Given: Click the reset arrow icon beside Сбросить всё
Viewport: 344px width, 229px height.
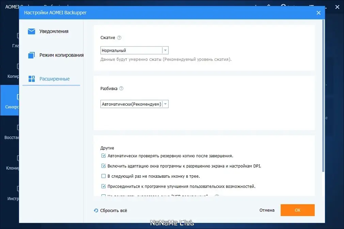Looking at the screenshot, I should (96, 210).
